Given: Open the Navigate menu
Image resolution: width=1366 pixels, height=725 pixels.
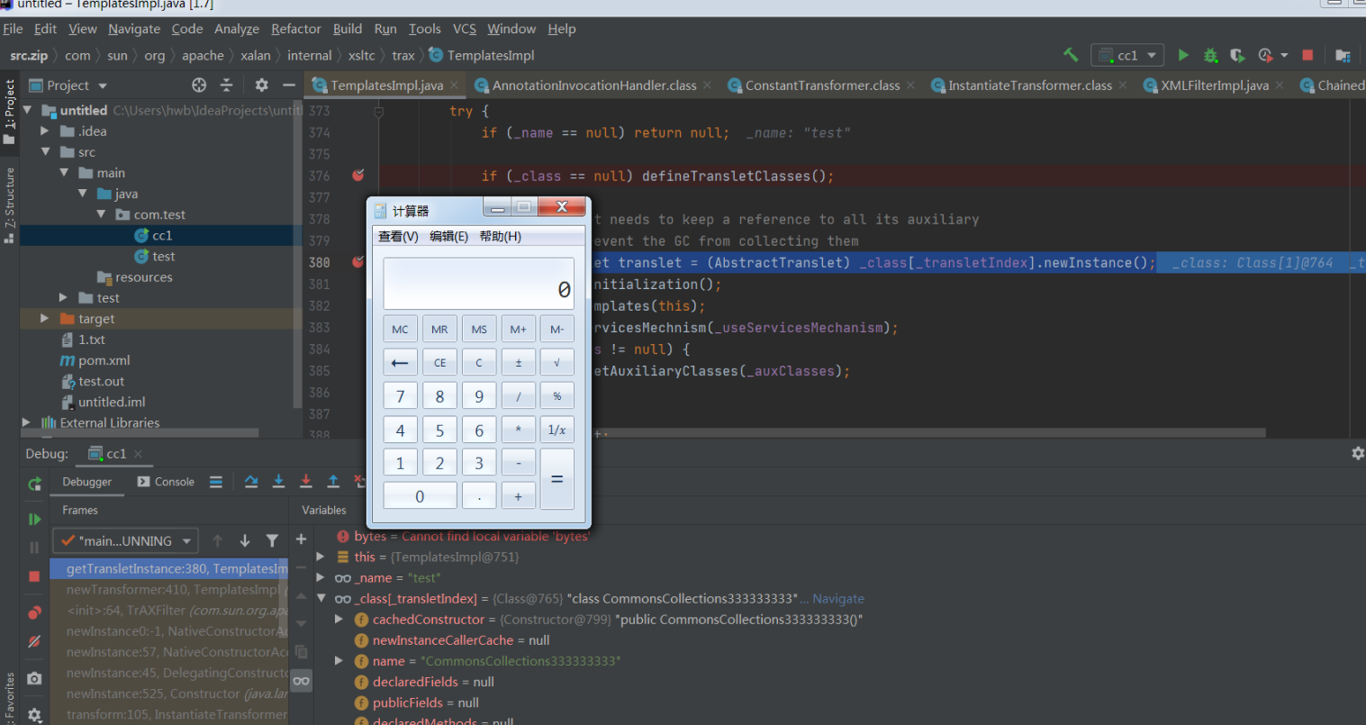Looking at the screenshot, I should 134,29.
